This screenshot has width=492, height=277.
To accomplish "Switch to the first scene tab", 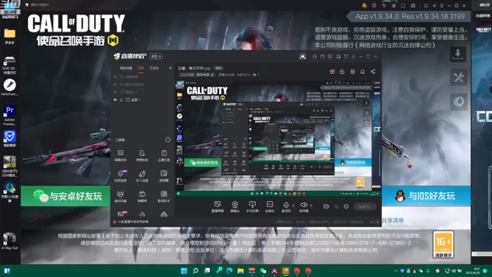I will click(x=126, y=68).
